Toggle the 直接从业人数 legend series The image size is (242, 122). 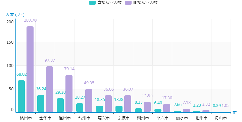point(105,3)
